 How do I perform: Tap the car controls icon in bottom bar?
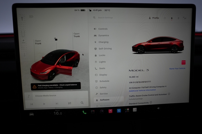tap(32, 114)
